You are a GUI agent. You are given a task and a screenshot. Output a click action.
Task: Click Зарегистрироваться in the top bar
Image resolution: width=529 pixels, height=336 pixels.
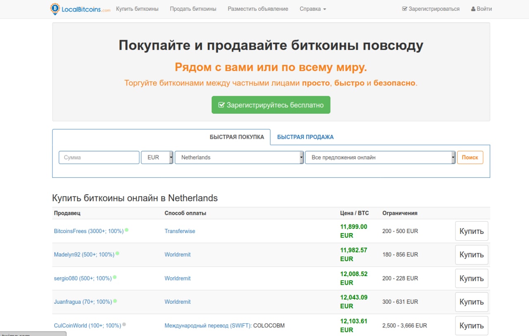click(431, 9)
